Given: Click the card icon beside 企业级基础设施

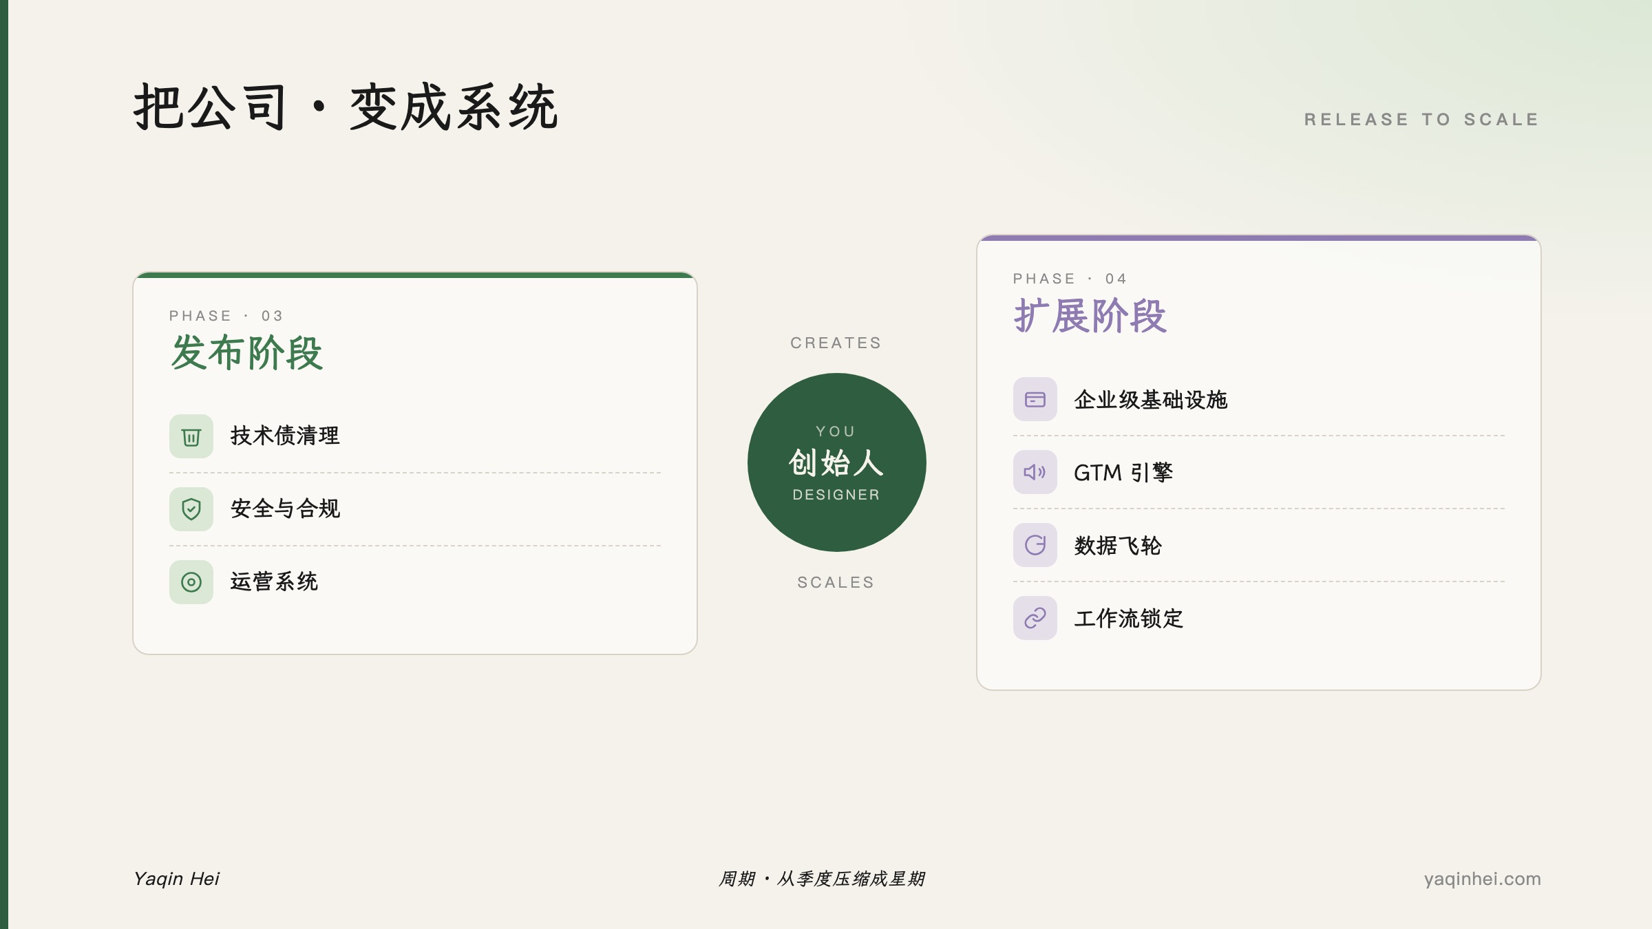Looking at the screenshot, I should (x=1035, y=399).
